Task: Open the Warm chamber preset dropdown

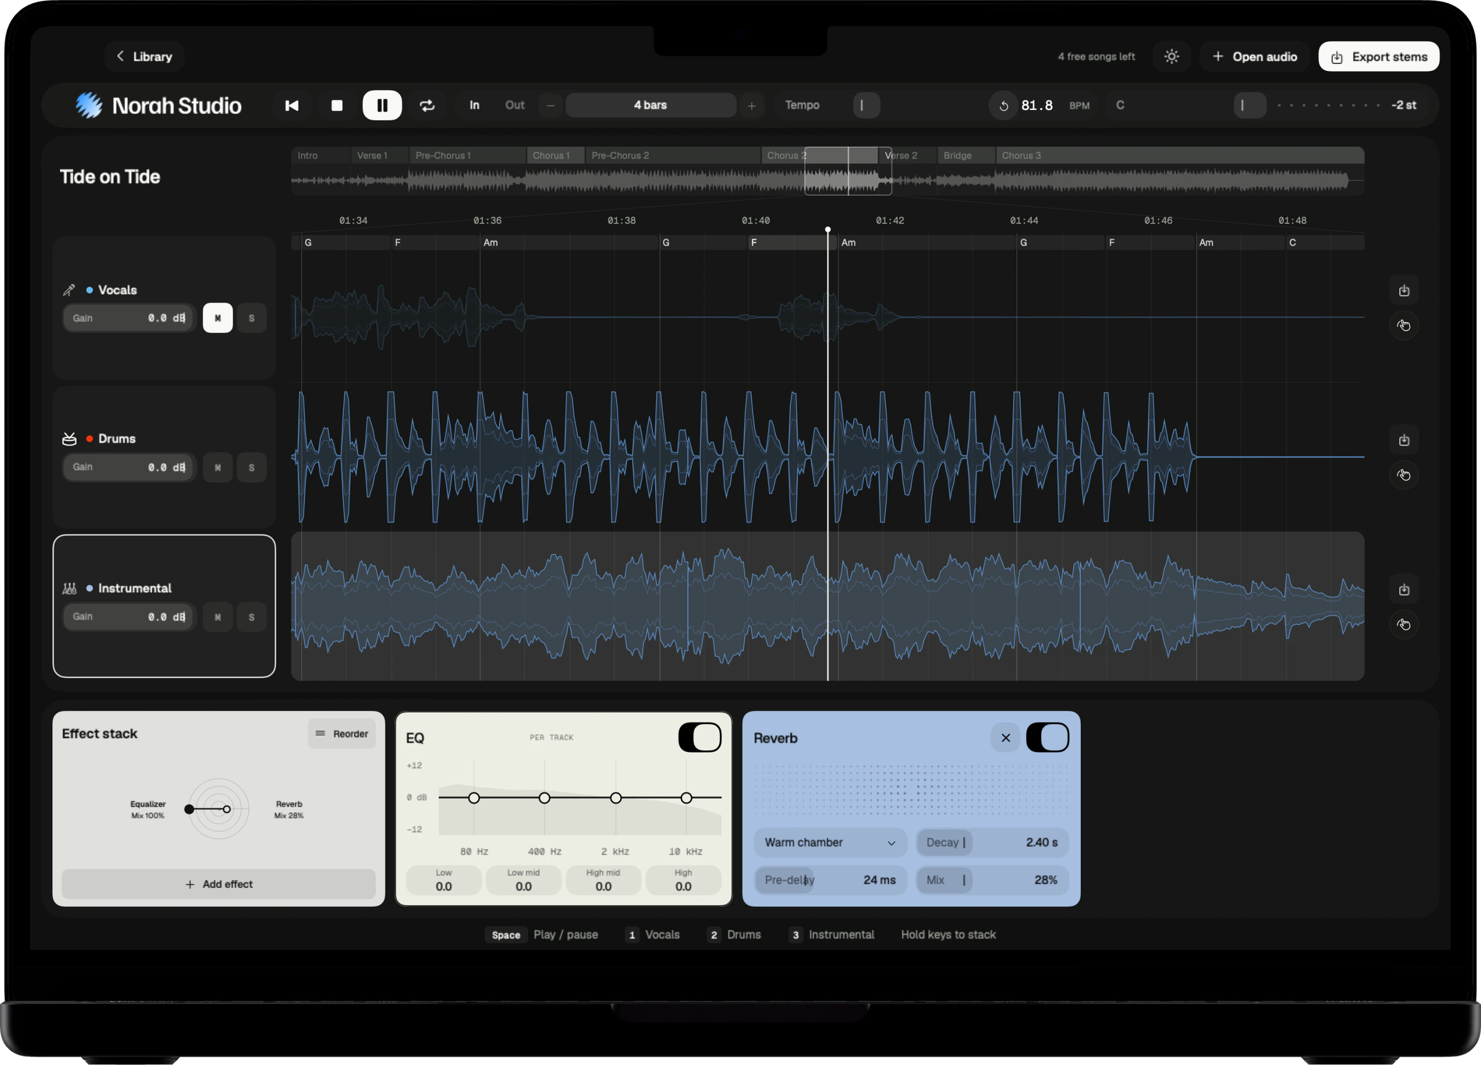Action: [x=830, y=842]
